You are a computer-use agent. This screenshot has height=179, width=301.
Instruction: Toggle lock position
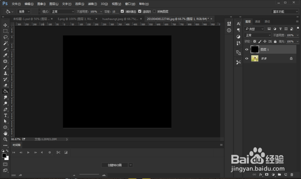click(x=265, y=41)
